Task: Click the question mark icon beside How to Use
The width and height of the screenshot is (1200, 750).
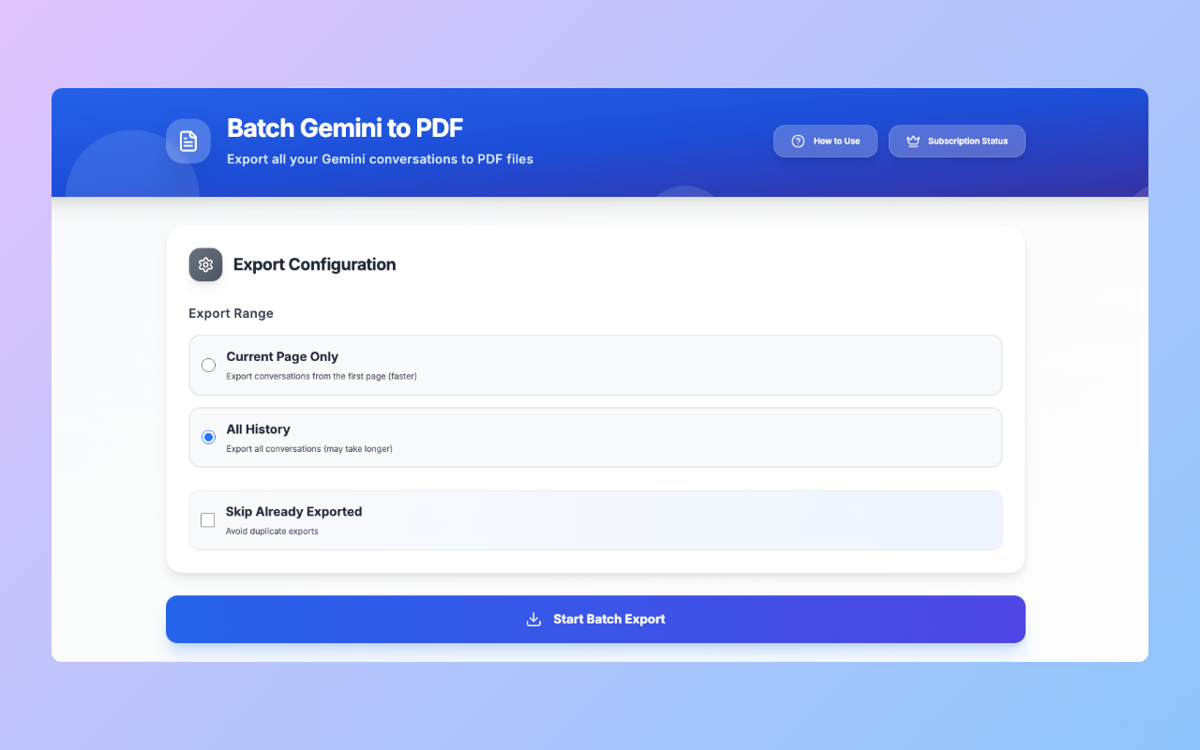Action: click(x=797, y=141)
